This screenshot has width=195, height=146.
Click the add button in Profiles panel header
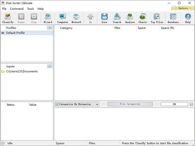pos(49,28)
